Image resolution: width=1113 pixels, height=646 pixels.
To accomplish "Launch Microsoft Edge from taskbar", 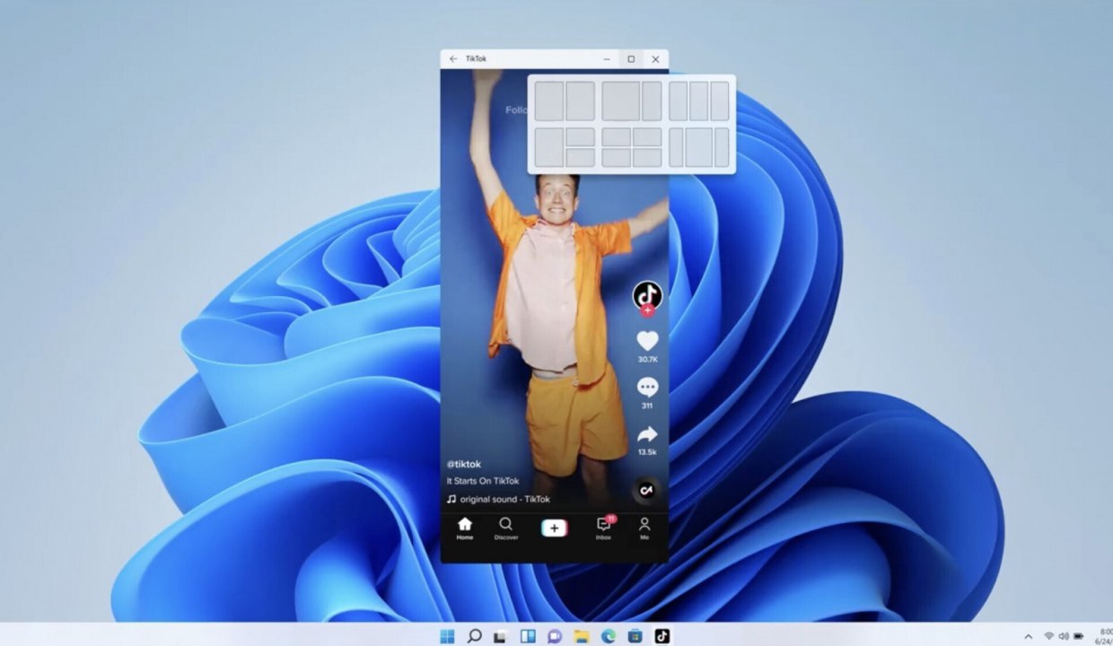I will pos(609,636).
